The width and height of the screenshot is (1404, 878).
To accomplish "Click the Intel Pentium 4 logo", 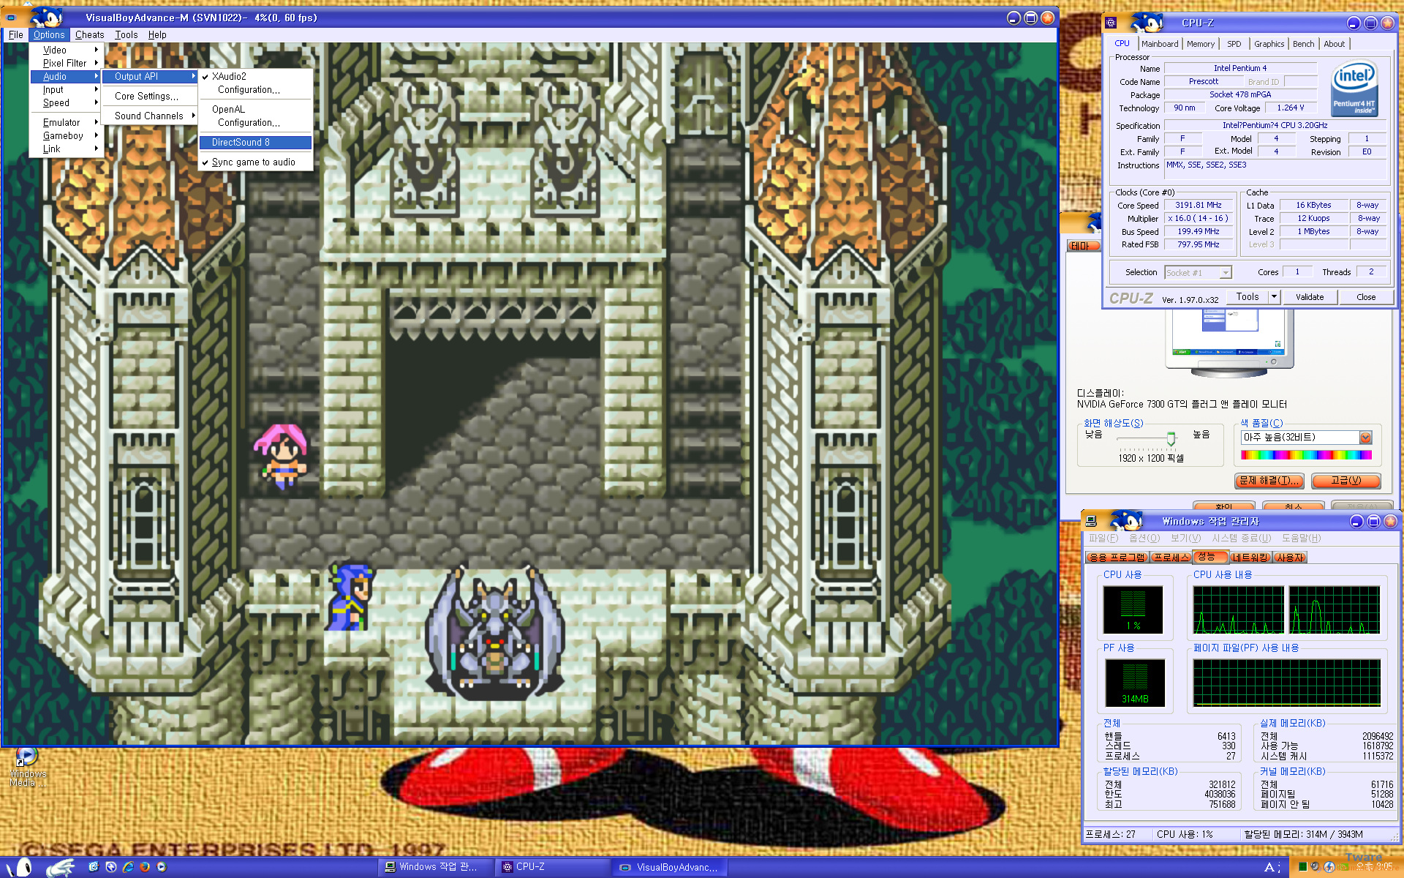I will [1354, 88].
